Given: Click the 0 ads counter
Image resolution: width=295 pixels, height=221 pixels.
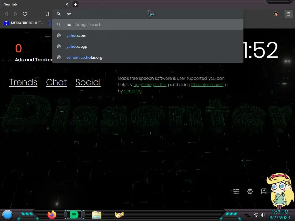Looking at the screenshot, I should 18,48.
